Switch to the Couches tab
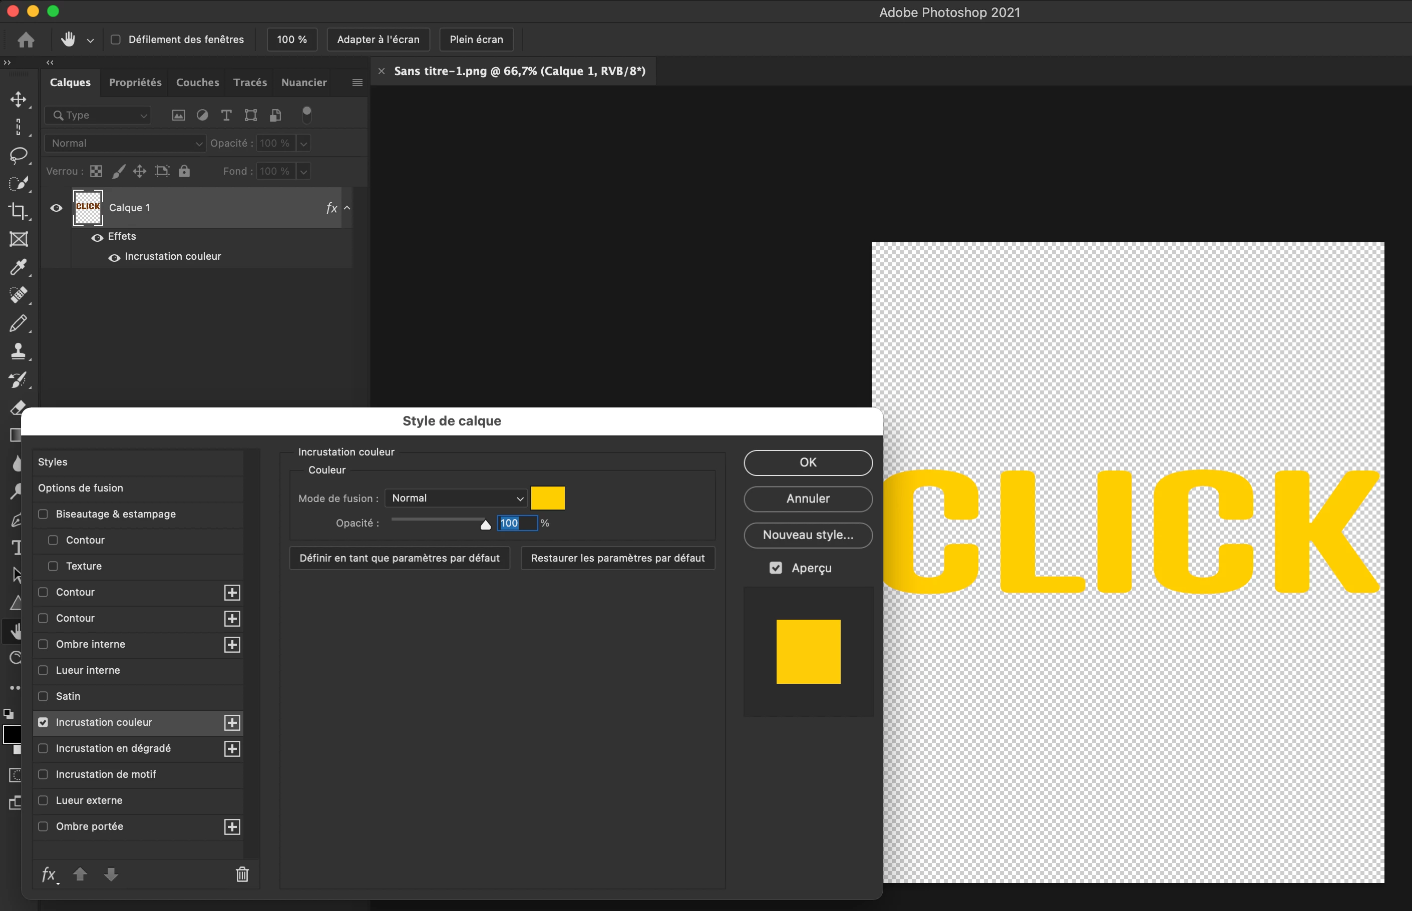This screenshot has height=911, width=1412. coord(198,82)
